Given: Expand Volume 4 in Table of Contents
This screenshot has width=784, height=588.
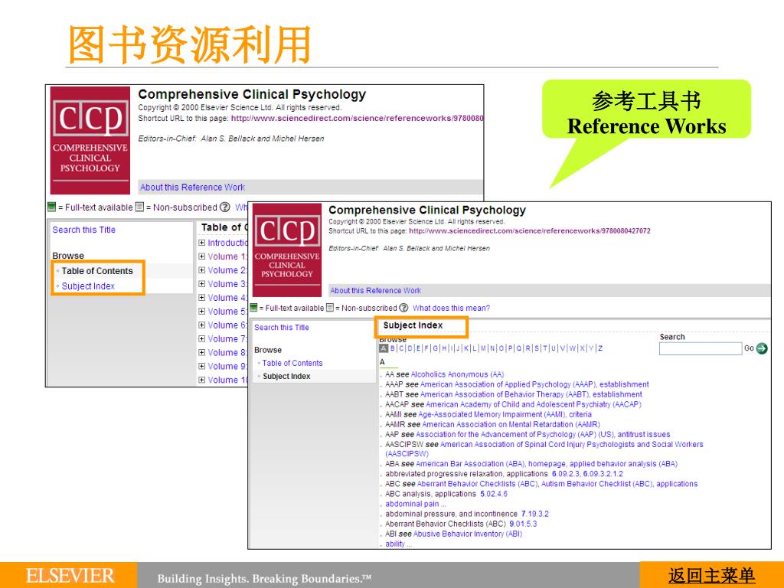Looking at the screenshot, I should (201, 298).
